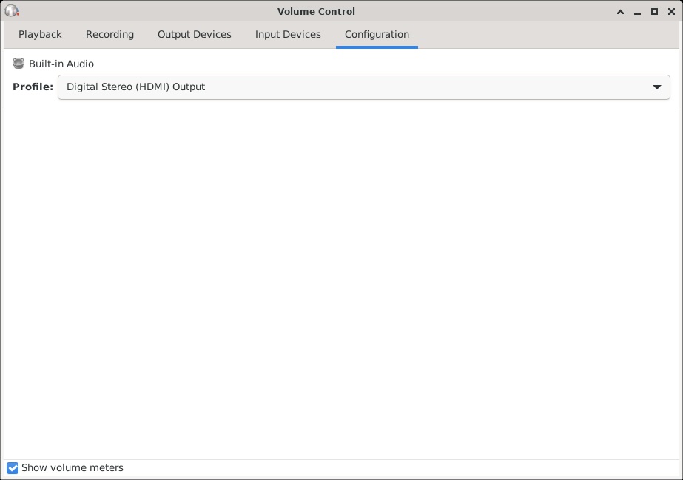Click the roll-up arrow window button
Screen dimensions: 683x480
619,11
